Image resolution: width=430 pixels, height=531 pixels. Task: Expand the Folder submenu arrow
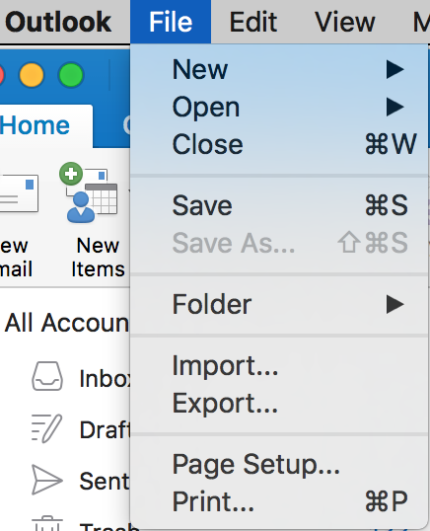coord(395,304)
